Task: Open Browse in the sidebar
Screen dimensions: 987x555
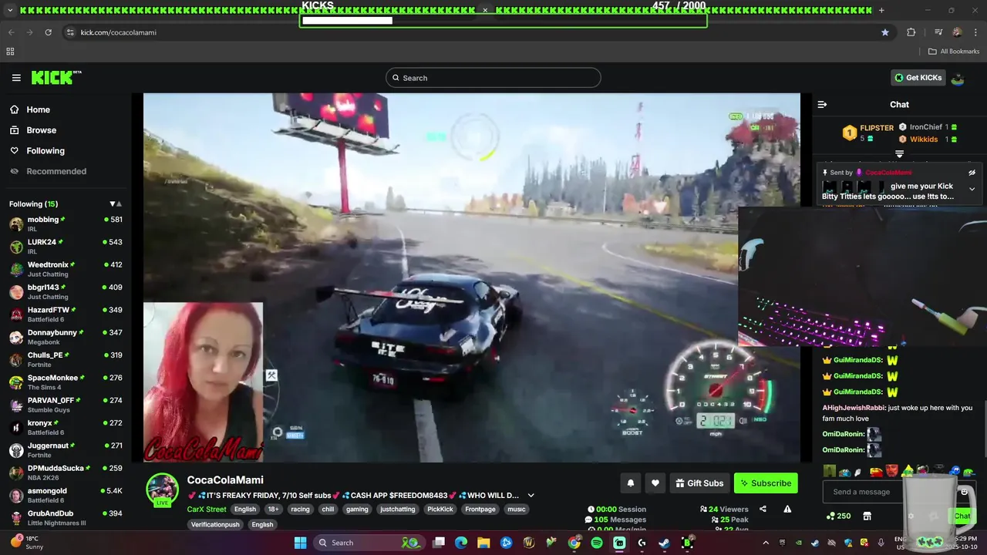Action: coord(33,130)
